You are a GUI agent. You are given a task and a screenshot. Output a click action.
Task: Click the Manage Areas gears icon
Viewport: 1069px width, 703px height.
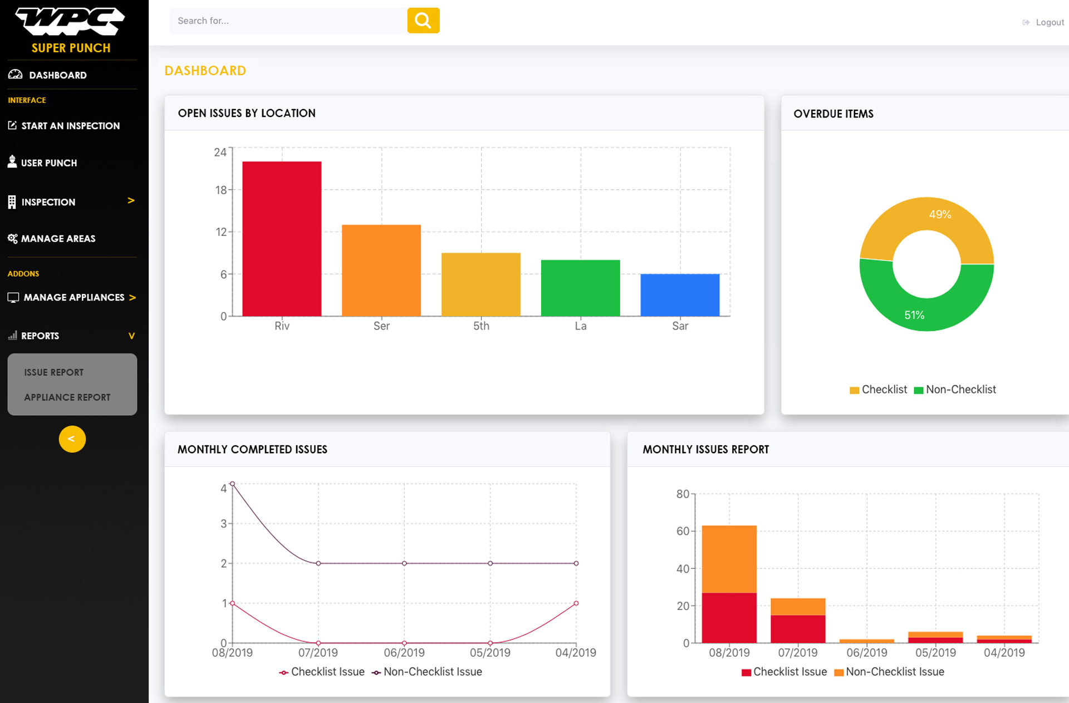(x=12, y=238)
